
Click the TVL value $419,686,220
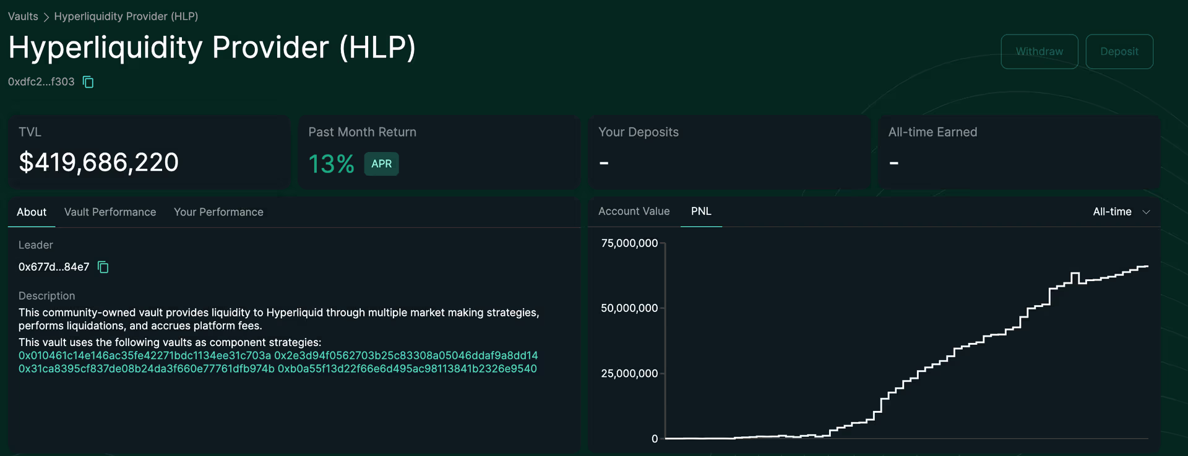point(98,162)
